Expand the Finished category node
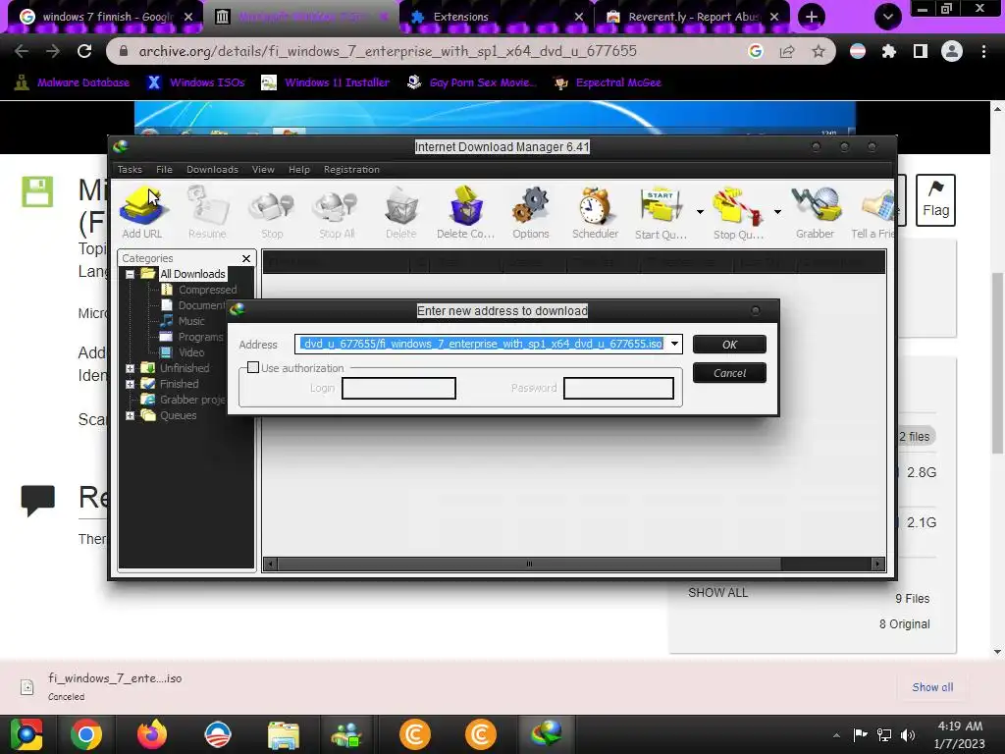1005x754 pixels. pos(131,384)
